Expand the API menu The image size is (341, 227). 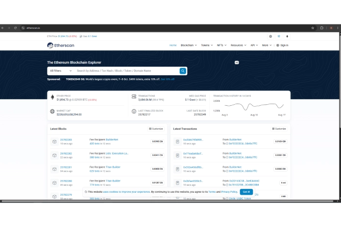point(254,45)
